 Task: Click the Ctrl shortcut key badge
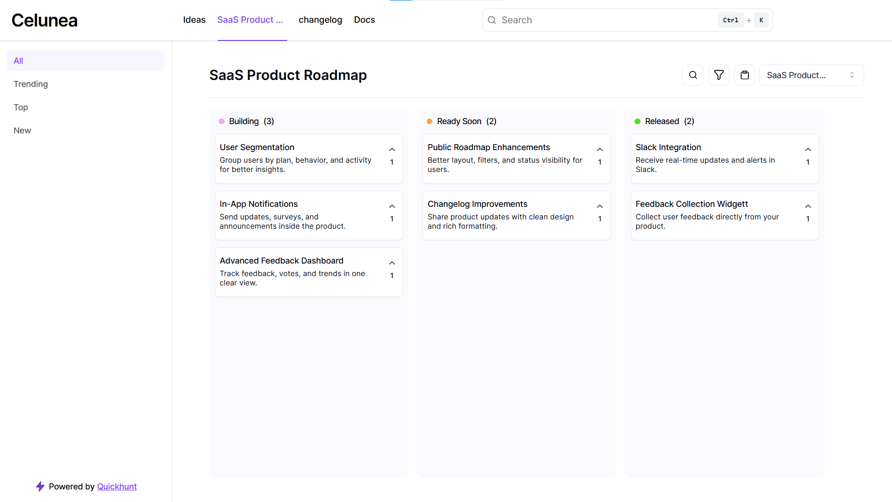pyautogui.click(x=730, y=20)
